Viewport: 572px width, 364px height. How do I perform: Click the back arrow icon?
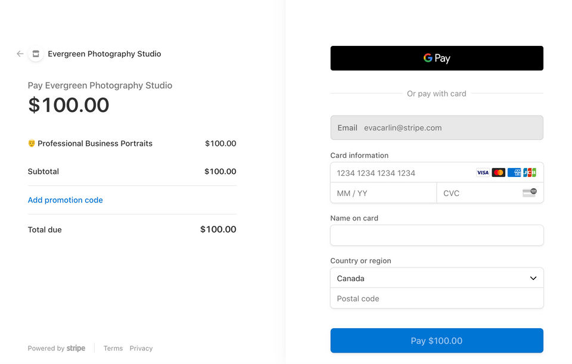pyautogui.click(x=20, y=54)
